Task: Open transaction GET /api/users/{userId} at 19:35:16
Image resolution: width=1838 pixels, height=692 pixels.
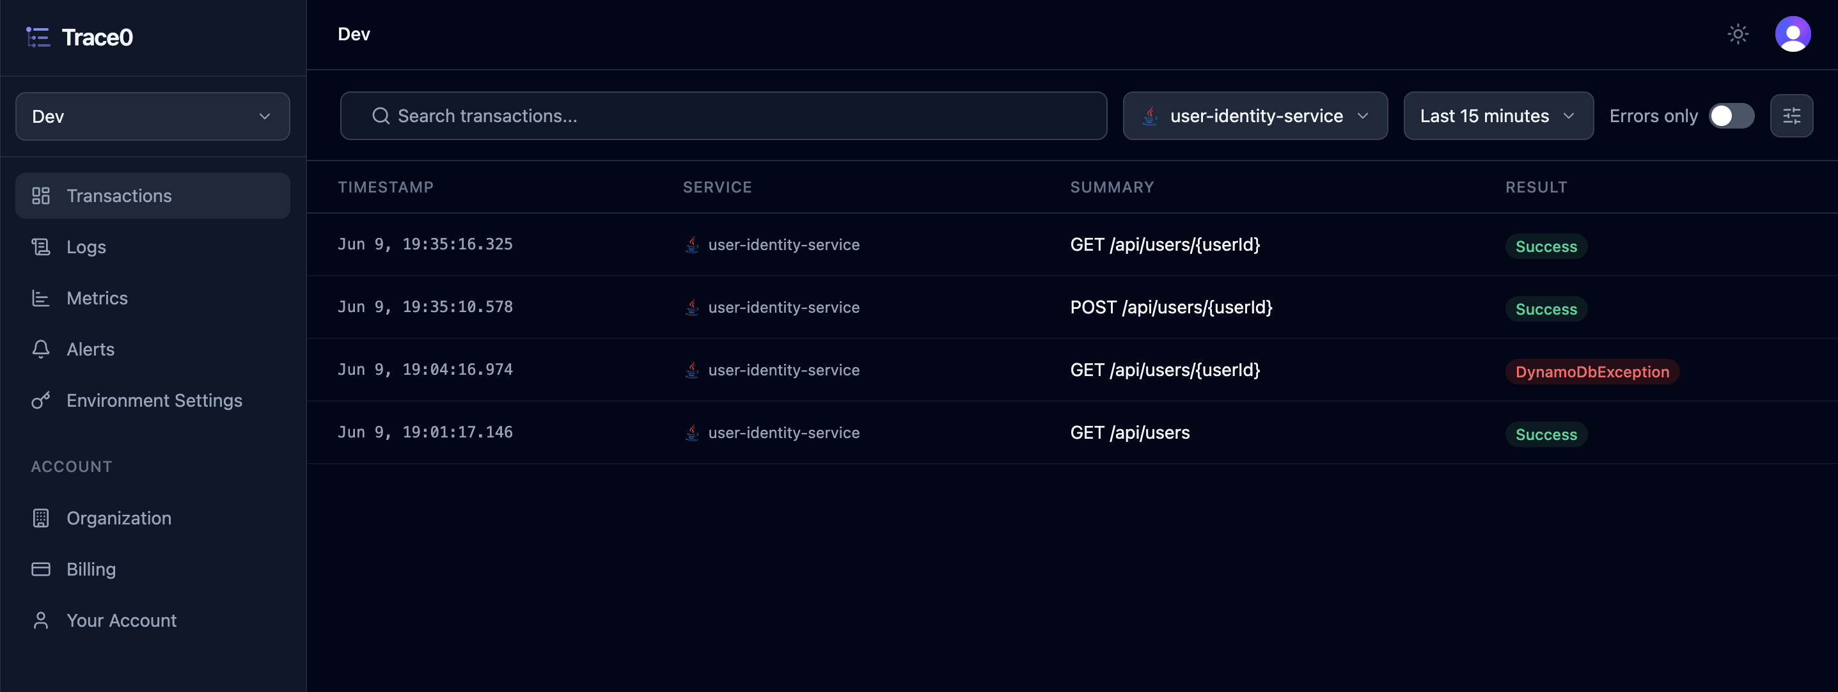Action: pyautogui.click(x=1165, y=245)
